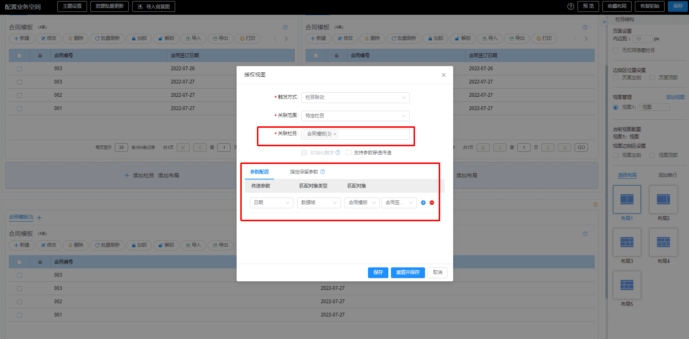The image size is (689, 339).
Task: Open the 触发方式 dropdown
Action: [x=355, y=97]
